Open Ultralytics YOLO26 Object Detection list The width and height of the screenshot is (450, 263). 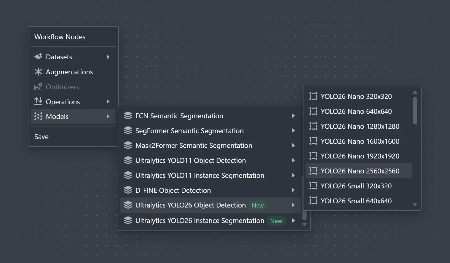pos(211,205)
